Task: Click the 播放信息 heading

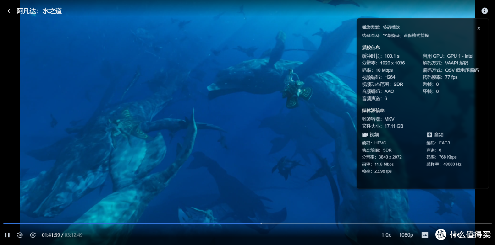Action: click(371, 48)
